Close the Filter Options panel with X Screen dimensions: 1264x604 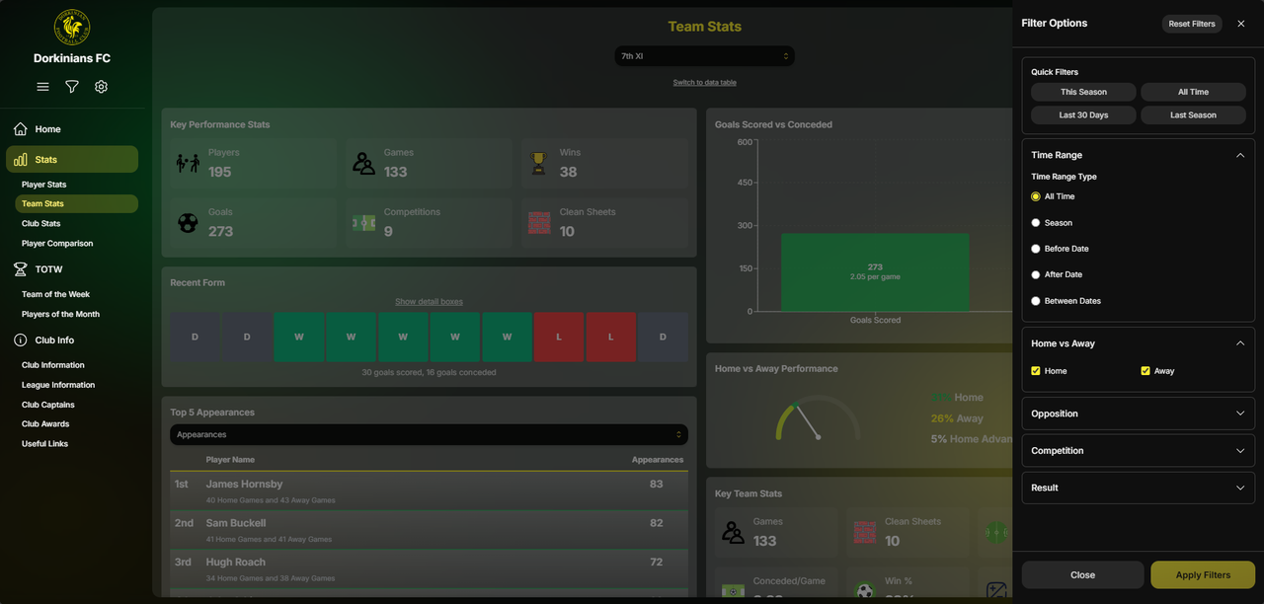click(1241, 24)
